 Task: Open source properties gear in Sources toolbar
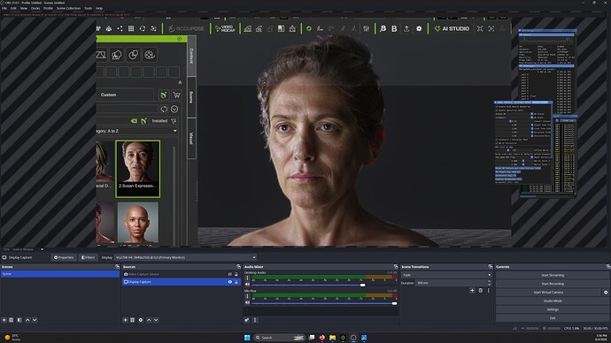coord(141,320)
